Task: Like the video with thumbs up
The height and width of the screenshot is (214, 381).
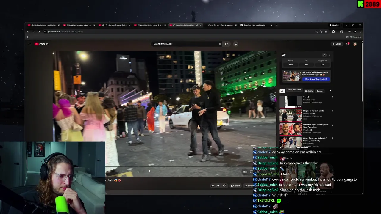Action: [x=216, y=186]
